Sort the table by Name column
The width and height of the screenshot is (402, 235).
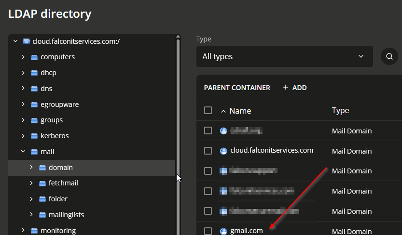[240, 111]
